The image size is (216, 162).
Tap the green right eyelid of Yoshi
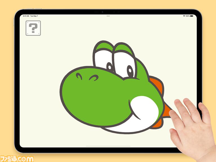click(x=123, y=48)
